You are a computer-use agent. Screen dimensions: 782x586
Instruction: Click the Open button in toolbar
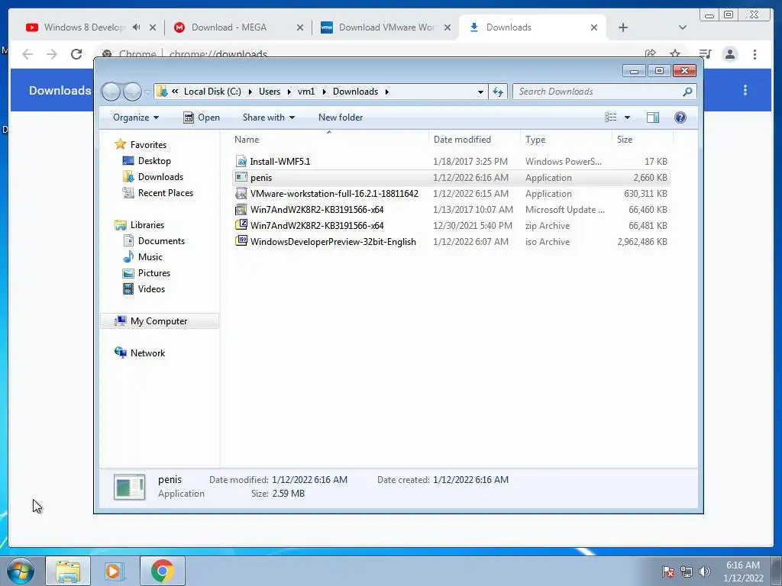pos(202,118)
